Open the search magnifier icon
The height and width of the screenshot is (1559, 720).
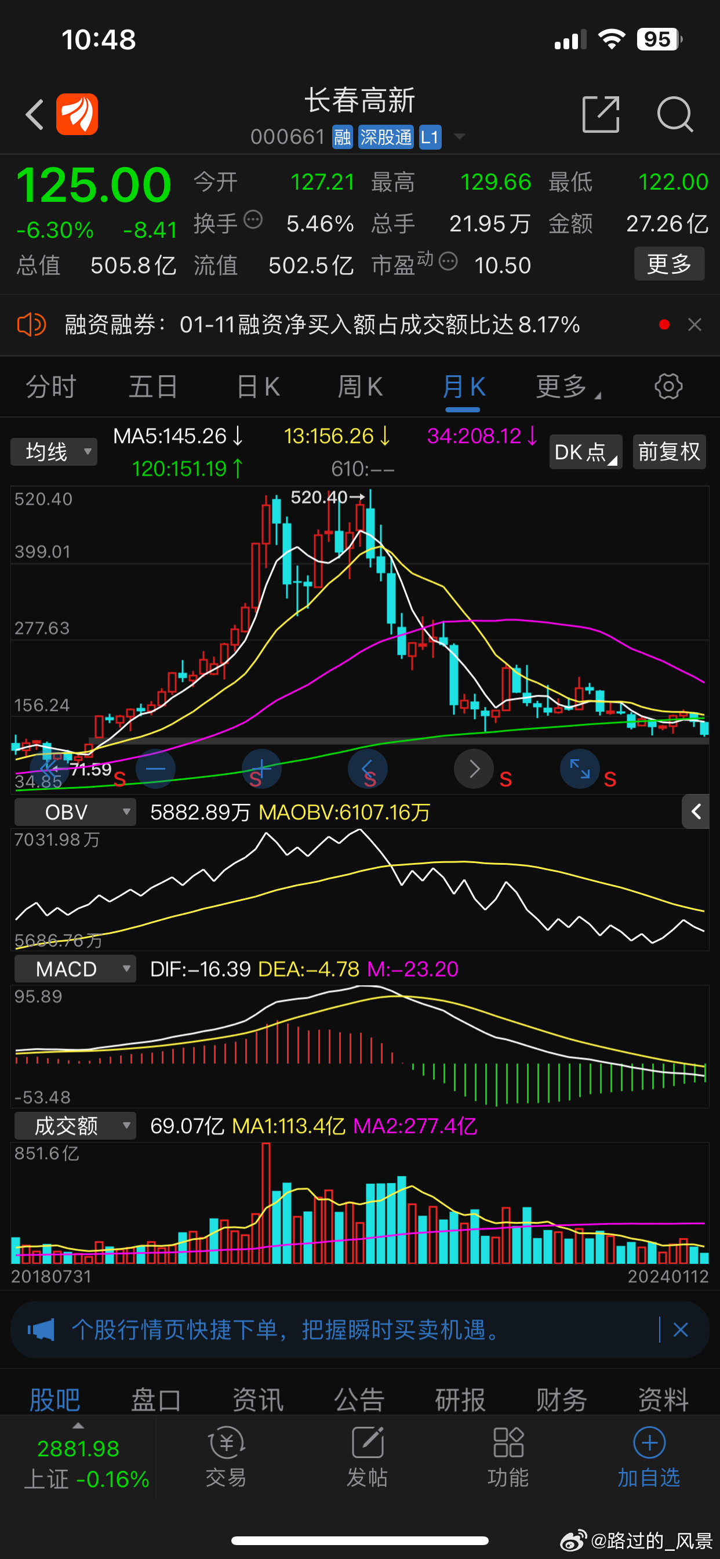click(x=674, y=114)
